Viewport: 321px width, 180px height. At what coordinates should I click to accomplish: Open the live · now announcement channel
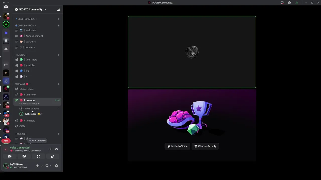[38, 60]
